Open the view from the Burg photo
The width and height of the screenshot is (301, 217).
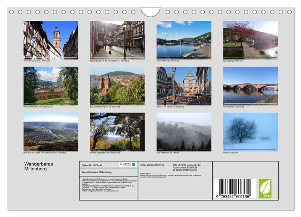(117, 86)
